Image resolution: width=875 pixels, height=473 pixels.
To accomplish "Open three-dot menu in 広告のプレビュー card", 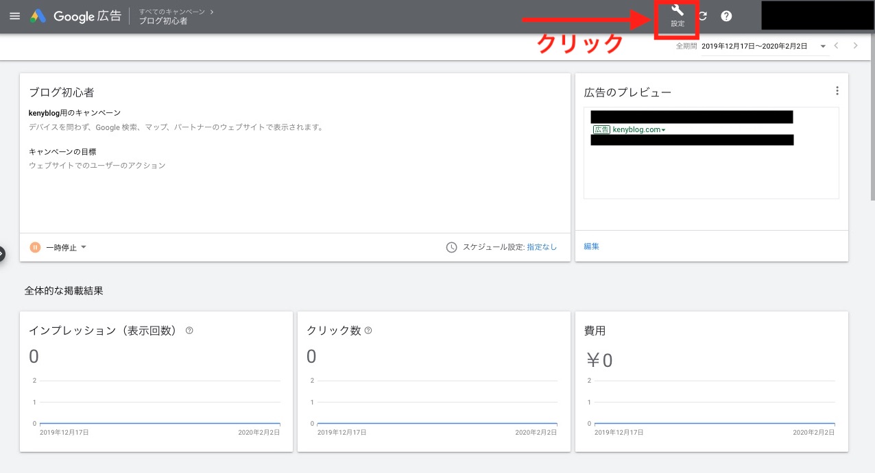I will [837, 91].
